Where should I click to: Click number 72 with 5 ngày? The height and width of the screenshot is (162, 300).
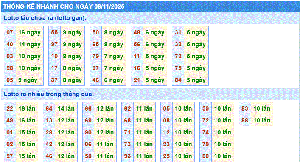coord(178,56)
